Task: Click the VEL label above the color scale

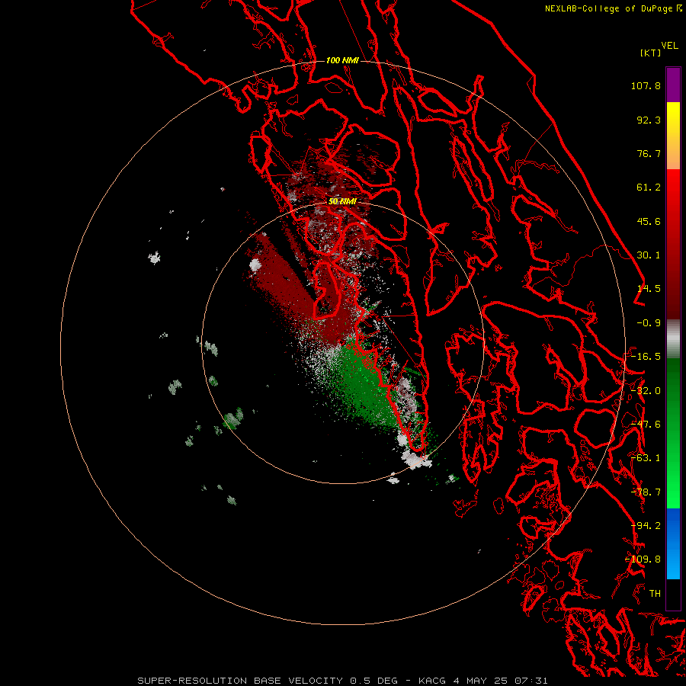Action: (669, 46)
